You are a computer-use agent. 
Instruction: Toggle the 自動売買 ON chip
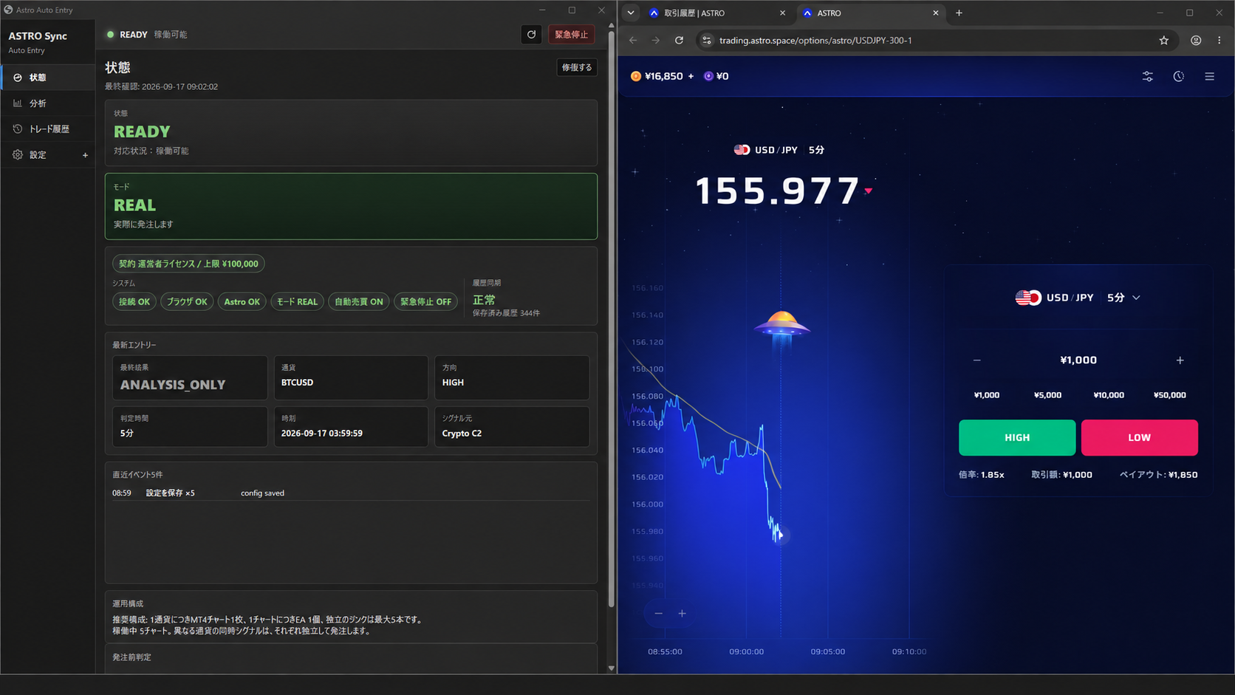click(x=359, y=301)
